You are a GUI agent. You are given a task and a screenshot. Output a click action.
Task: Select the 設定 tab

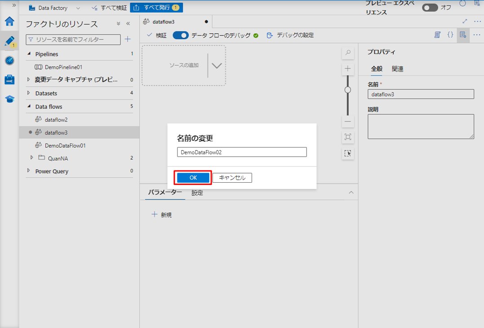tap(197, 193)
